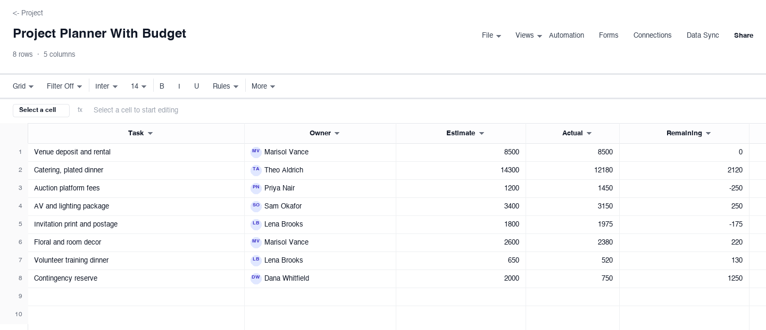Click the Select a cell name box
Image resolution: width=766 pixels, height=330 pixels.
tap(41, 110)
